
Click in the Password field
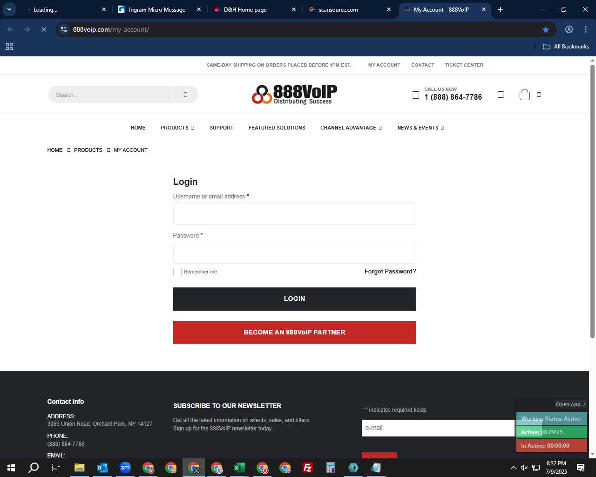click(x=295, y=253)
